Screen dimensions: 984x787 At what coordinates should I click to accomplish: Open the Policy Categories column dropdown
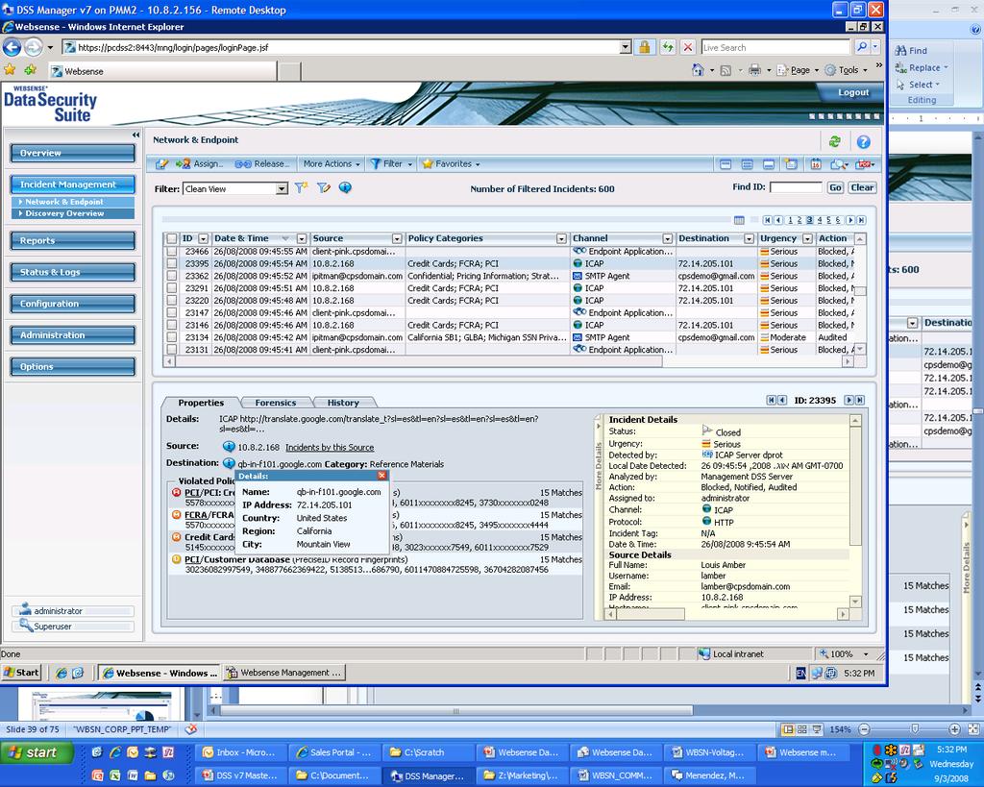tap(561, 239)
